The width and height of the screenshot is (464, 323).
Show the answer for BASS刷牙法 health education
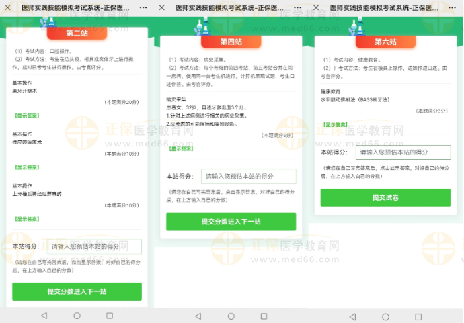pyautogui.click(x=335, y=124)
